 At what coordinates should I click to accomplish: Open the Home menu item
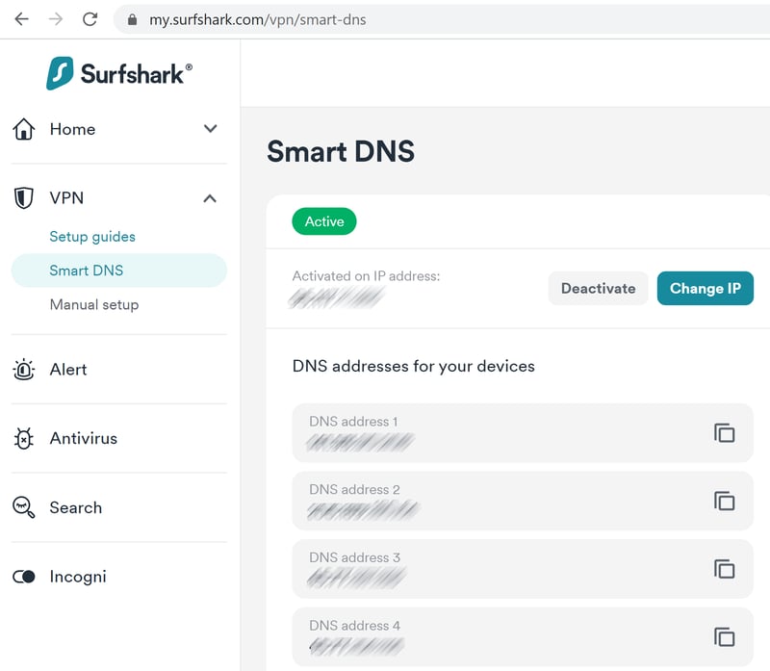[x=73, y=129]
